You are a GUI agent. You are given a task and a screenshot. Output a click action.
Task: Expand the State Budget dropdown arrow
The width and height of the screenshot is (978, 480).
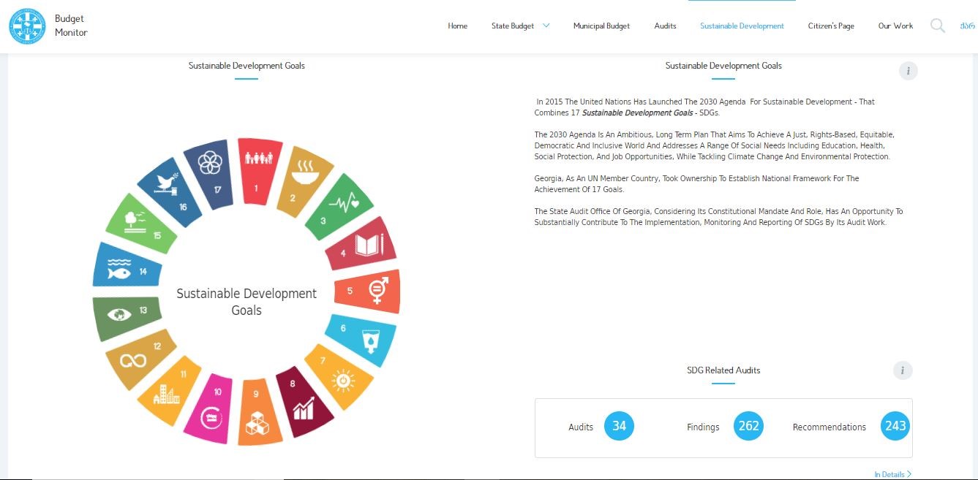[546, 26]
